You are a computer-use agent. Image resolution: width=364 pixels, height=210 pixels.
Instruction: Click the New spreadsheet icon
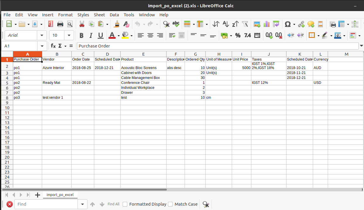pyautogui.click(x=9, y=24)
